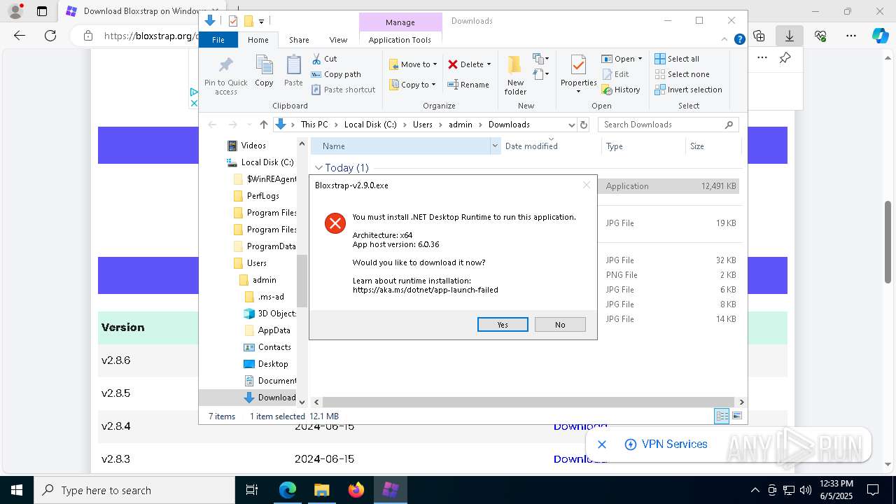Click Select none in ribbon
Viewport: 896px width, 504px height.
click(x=682, y=74)
